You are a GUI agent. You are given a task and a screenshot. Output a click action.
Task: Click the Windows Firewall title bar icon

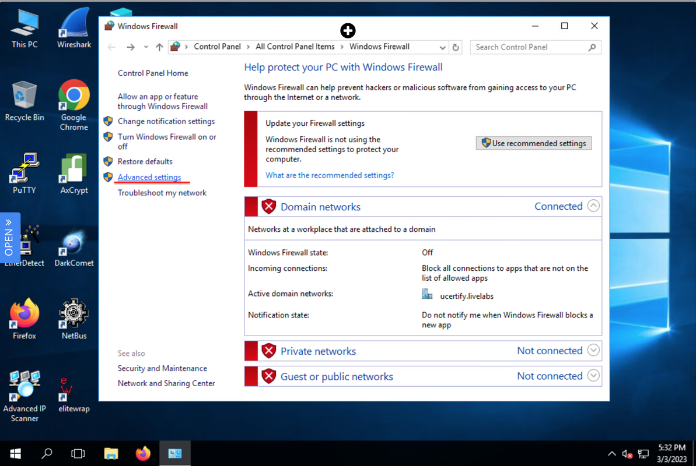[x=109, y=26]
